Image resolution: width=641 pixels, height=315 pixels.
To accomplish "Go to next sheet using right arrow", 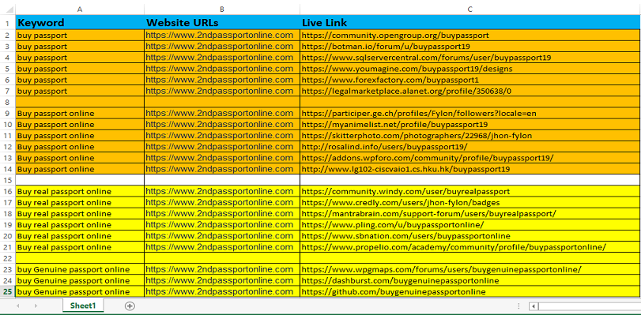I will (36, 306).
